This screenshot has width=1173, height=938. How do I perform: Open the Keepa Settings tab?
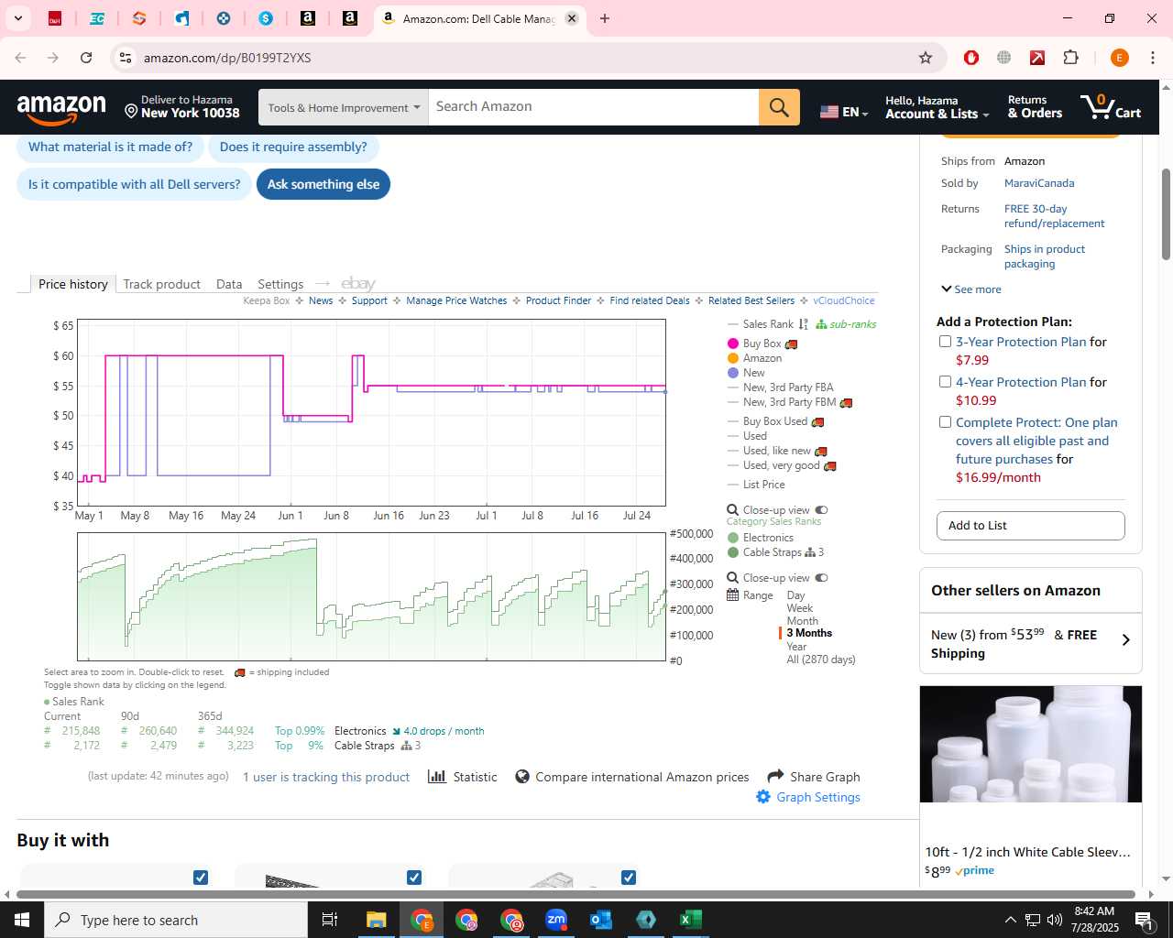tap(280, 284)
